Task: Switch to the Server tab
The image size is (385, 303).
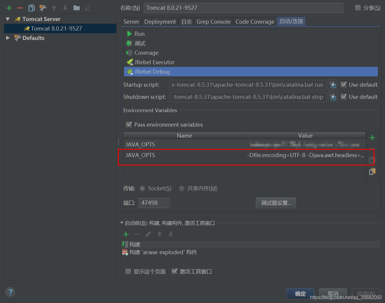Action: point(131,22)
